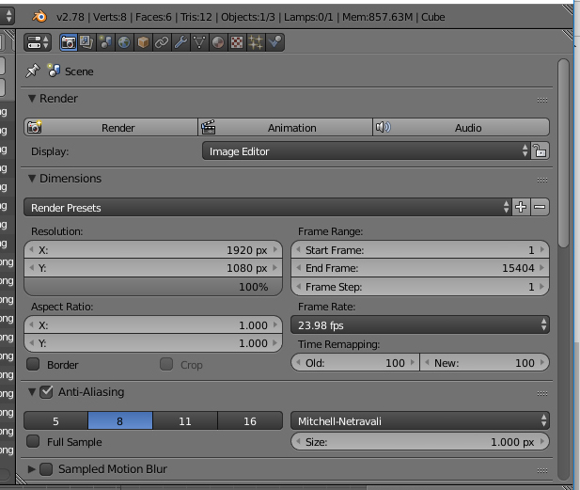
Task: Click the 100% resolution scale slider
Action: [x=153, y=287]
